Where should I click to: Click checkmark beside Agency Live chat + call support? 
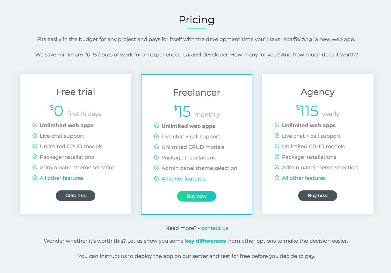click(x=277, y=136)
